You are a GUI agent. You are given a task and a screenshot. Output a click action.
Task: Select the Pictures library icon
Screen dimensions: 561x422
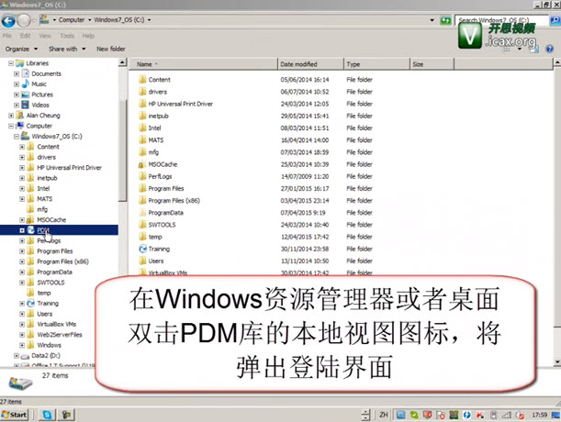click(26, 94)
